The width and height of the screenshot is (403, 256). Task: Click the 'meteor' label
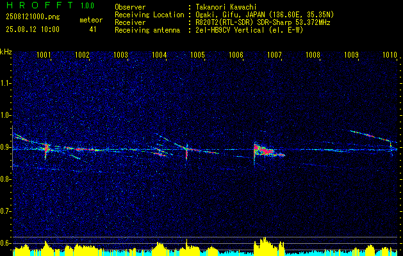click(x=91, y=20)
